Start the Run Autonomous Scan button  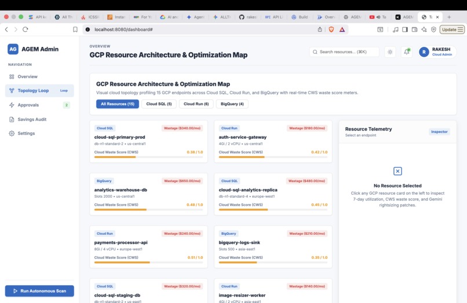[x=39, y=291]
